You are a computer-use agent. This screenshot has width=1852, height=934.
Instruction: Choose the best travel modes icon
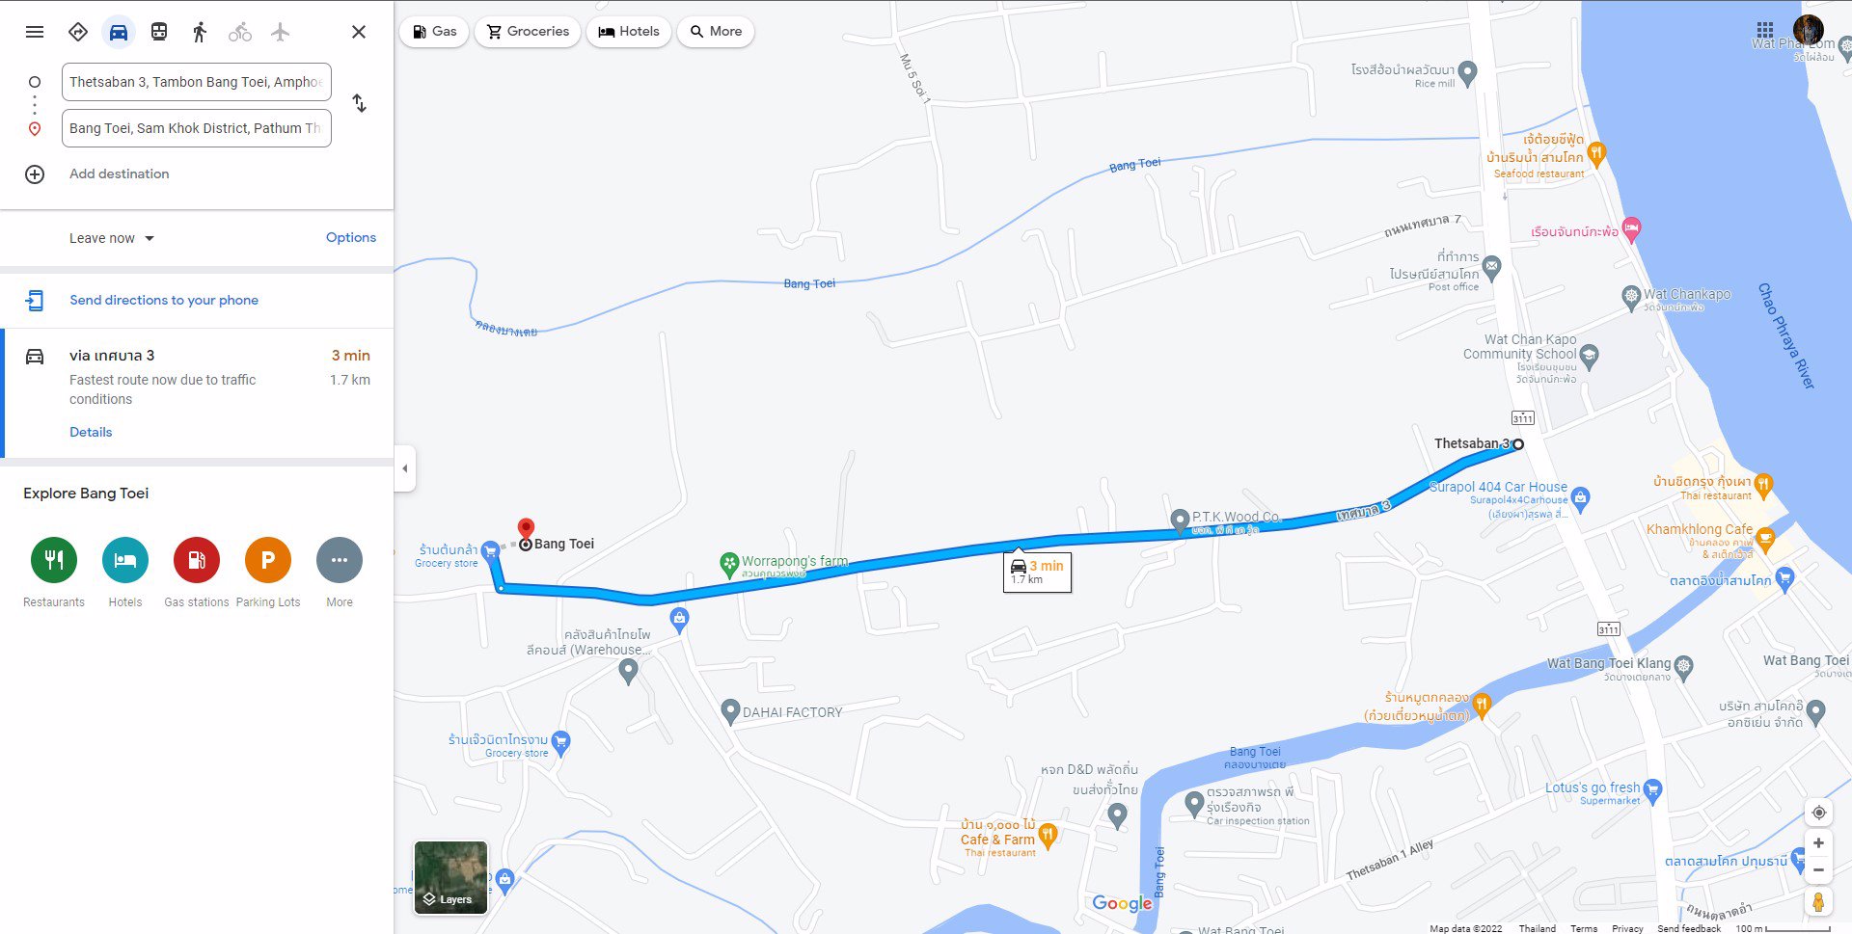tap(78, 32)
